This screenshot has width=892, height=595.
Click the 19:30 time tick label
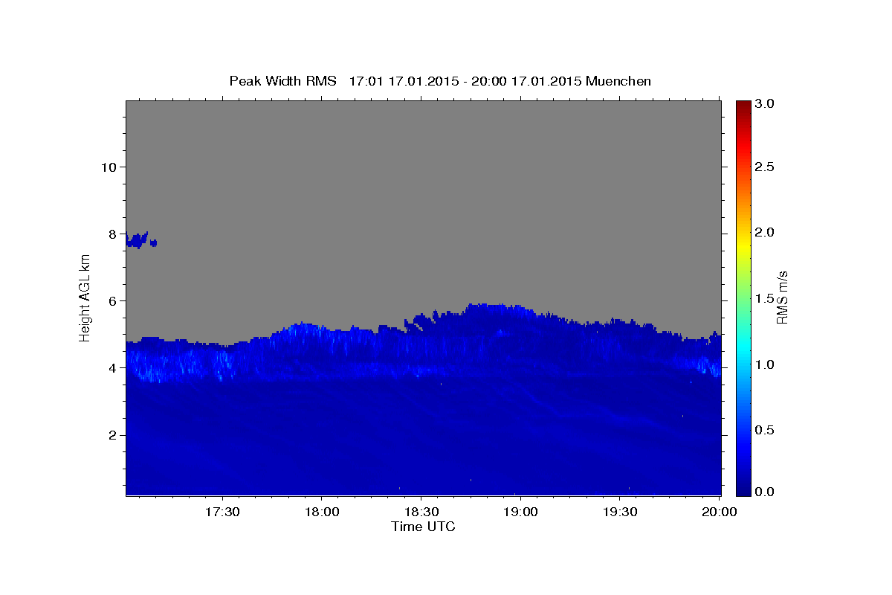point(619,512)
